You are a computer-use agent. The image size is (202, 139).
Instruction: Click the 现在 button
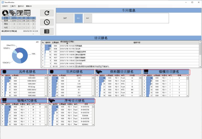tap(5, 24)
